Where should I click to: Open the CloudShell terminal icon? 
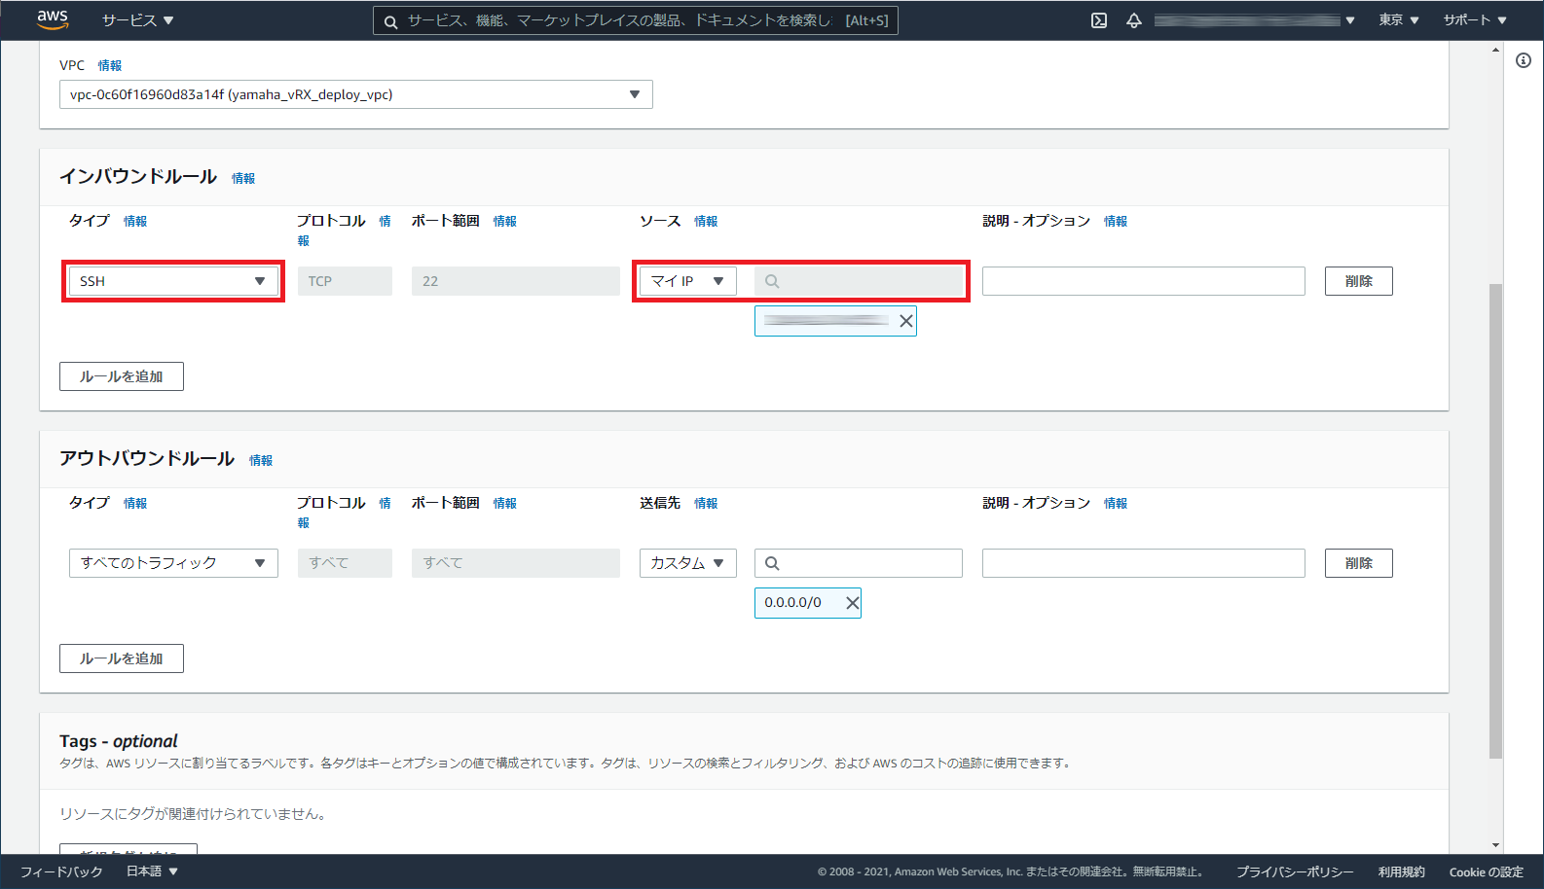coord(1099,20)
